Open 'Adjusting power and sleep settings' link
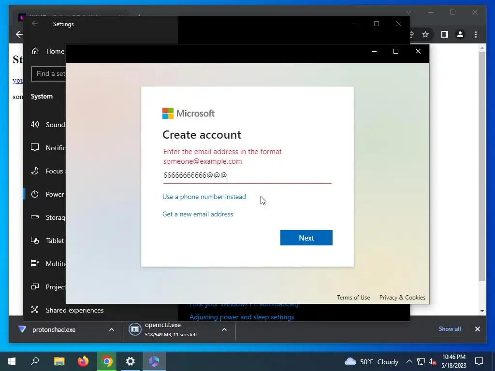Viewport: 495px width, 371px height. [x=242, y=317]
